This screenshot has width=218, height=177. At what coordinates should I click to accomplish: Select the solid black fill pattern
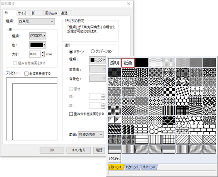[x=142, y=63]
